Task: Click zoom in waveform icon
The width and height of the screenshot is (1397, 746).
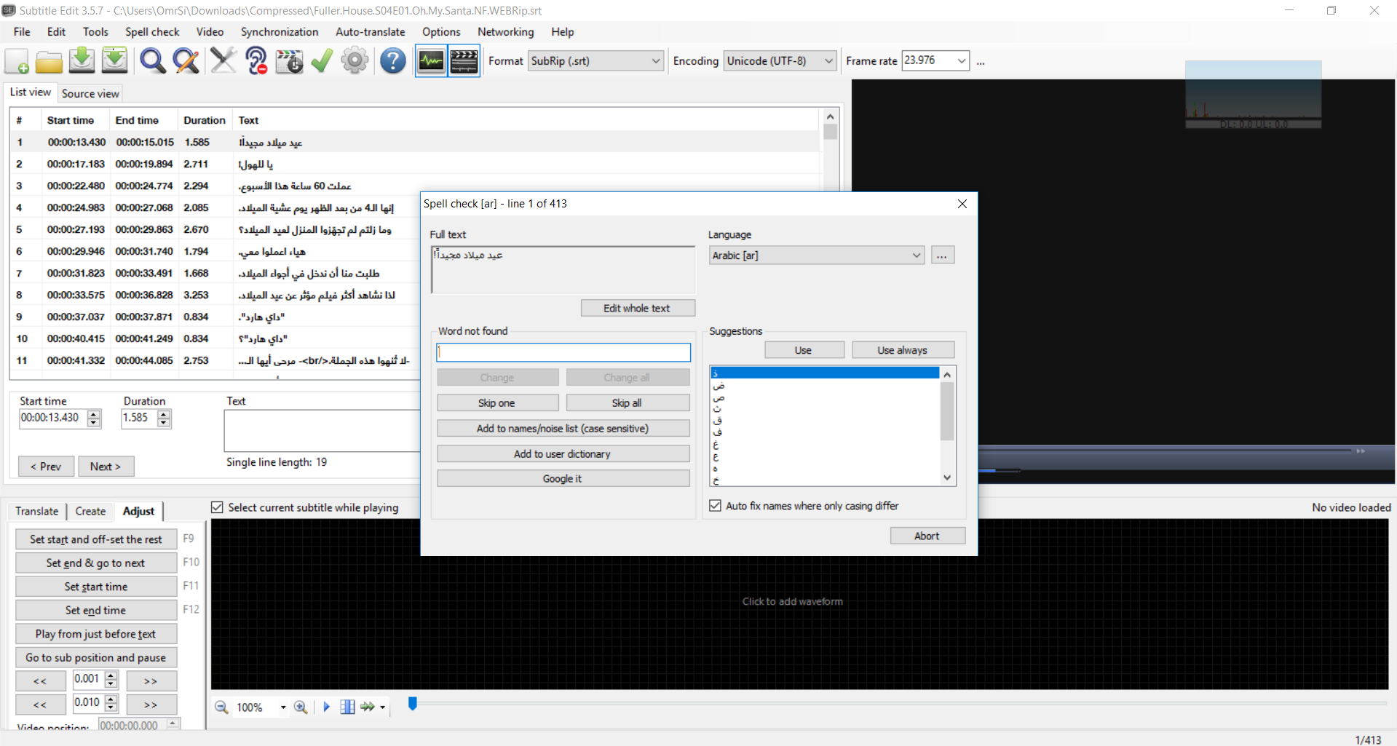Action: tap(300, 707)
